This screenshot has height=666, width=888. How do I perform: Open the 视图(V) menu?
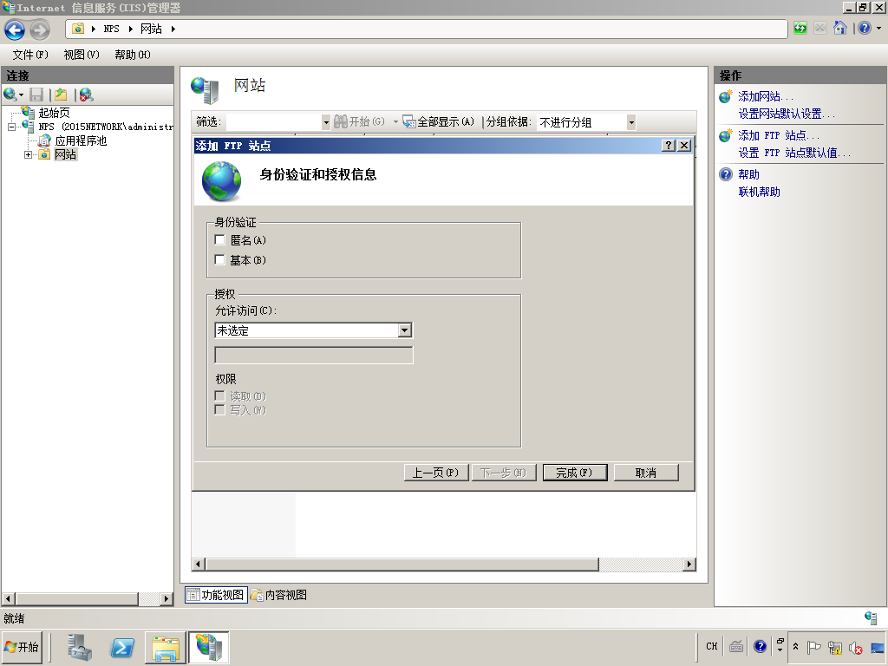[x=81, y=55]
